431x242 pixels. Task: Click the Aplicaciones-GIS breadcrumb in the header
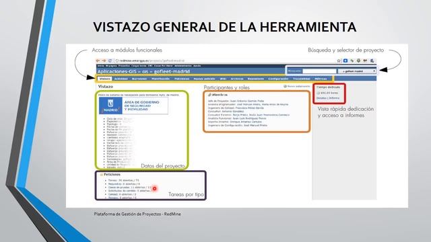click(117, 71)
